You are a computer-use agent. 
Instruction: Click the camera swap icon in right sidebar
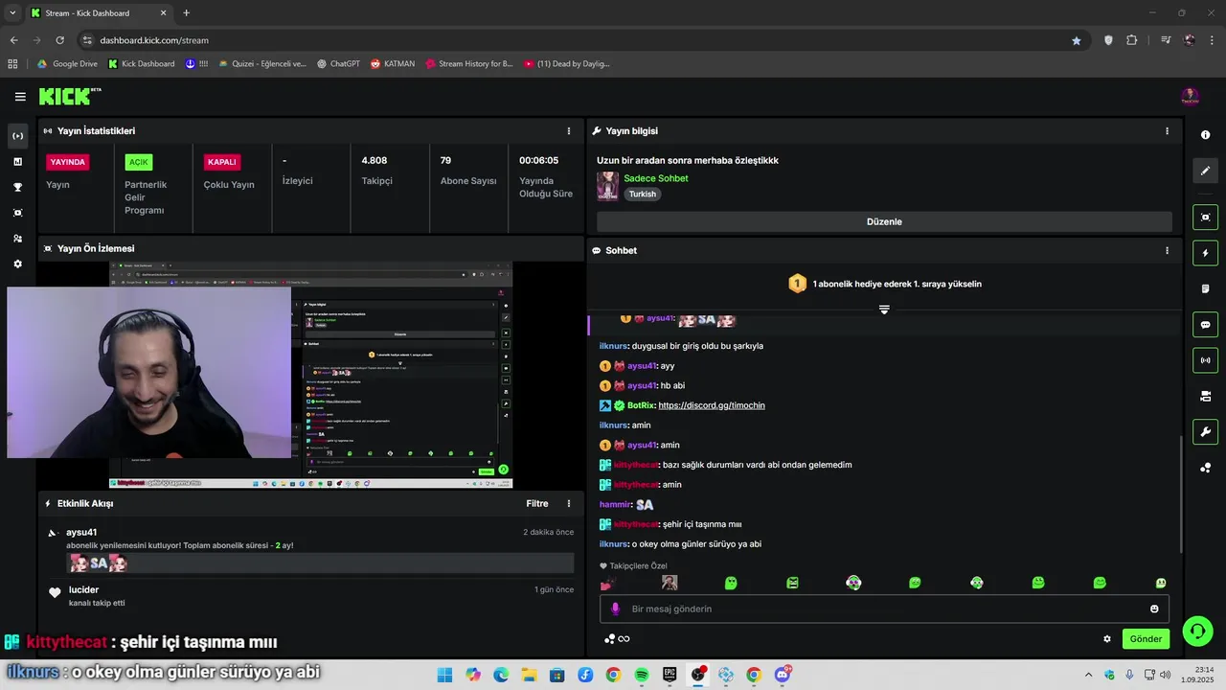click(x=1205, y=396)
